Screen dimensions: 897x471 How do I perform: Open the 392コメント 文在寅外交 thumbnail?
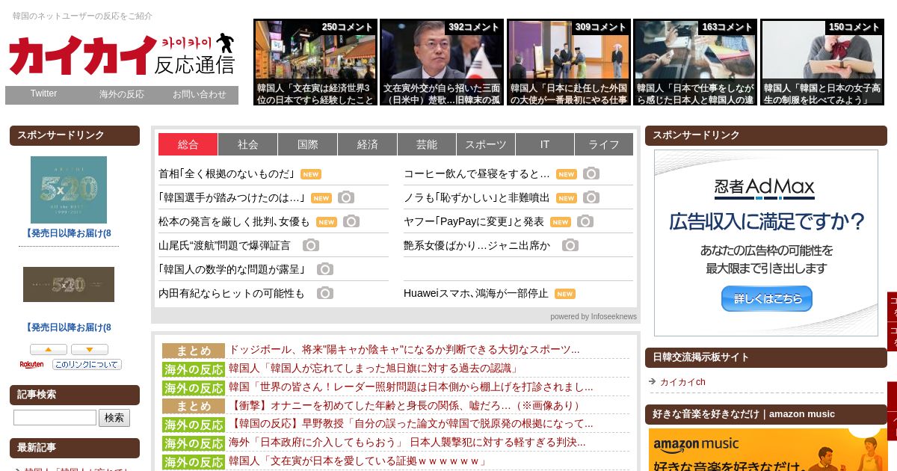(x=442, y=62)
